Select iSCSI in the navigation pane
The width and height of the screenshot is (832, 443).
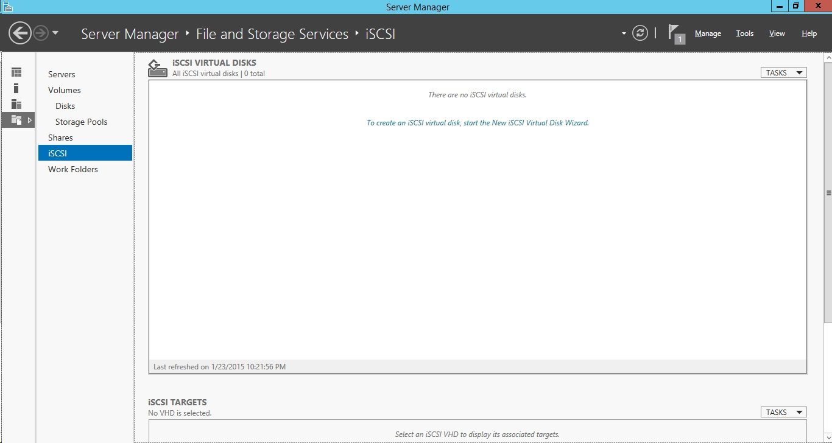(85, 153)
